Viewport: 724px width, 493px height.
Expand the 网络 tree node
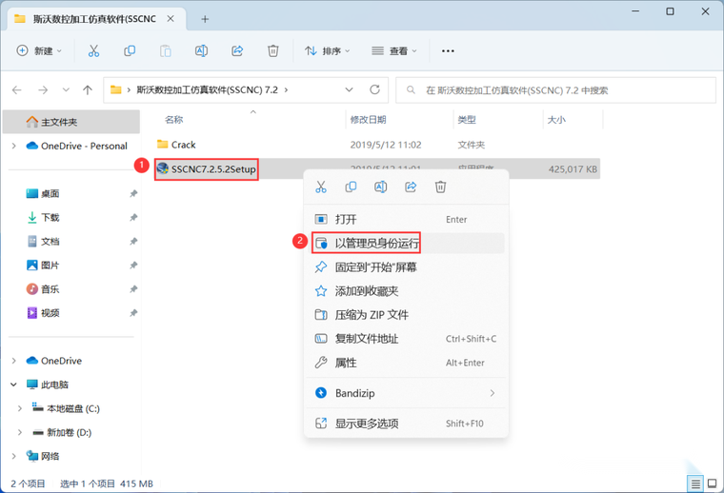coord(14,456)
